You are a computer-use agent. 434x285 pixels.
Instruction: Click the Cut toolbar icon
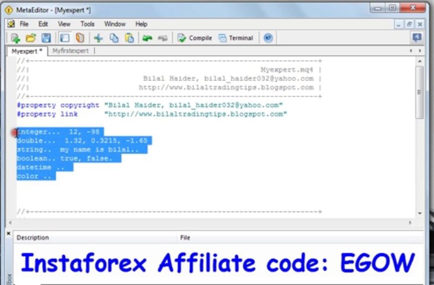[98, 38]
